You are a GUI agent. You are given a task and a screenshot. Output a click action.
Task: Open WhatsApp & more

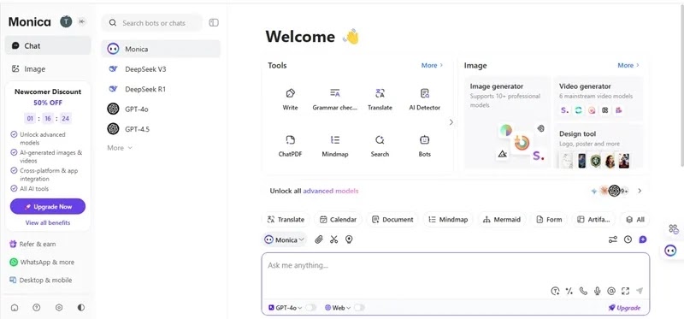(x=42, y=263)
